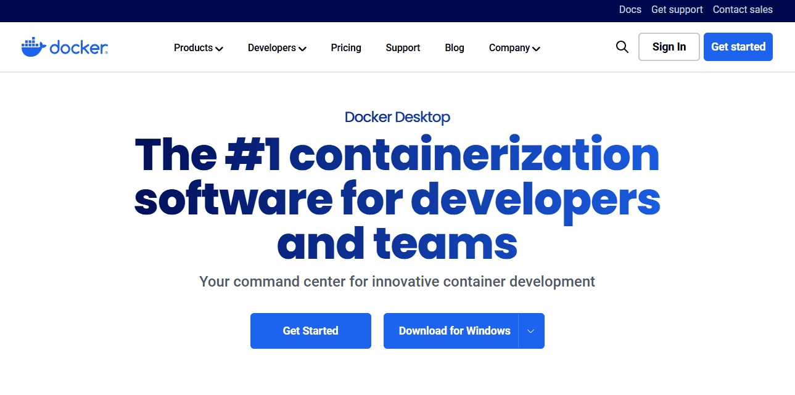Image resolution: width=795 pixels, height=395 pixels.
Task: Open the Pricing page
Action: click(x=346, y=47)
